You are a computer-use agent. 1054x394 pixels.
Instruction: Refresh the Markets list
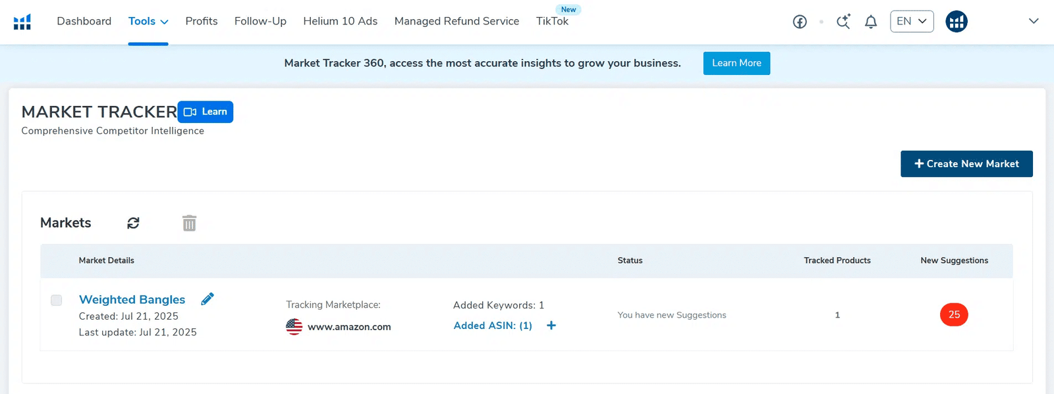(133, 223)
